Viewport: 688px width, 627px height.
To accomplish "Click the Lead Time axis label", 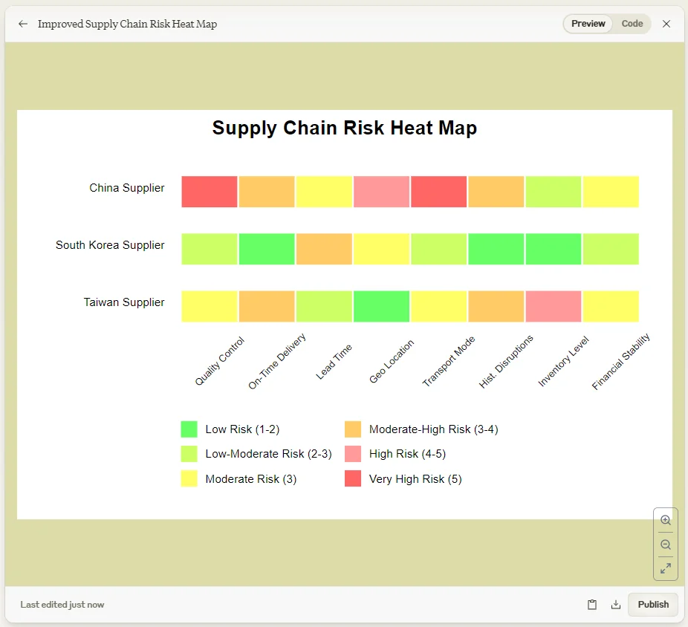I will [x=334, y=362].
